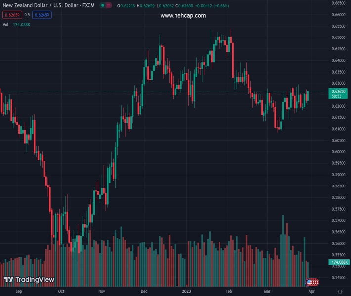Image resolution: width=351 pixels, height=296 pixels.
Task: Click the Dec label on the time axis
Action: (143, 292)
